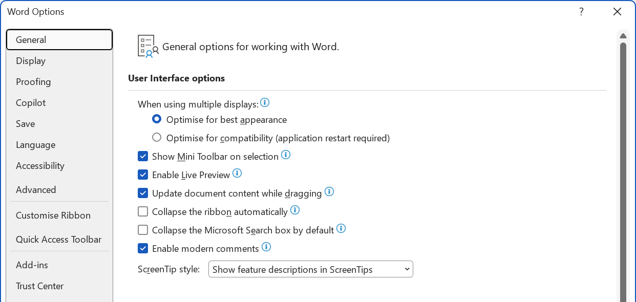Select Optimise for best appearance option

[x=157, y=119]
